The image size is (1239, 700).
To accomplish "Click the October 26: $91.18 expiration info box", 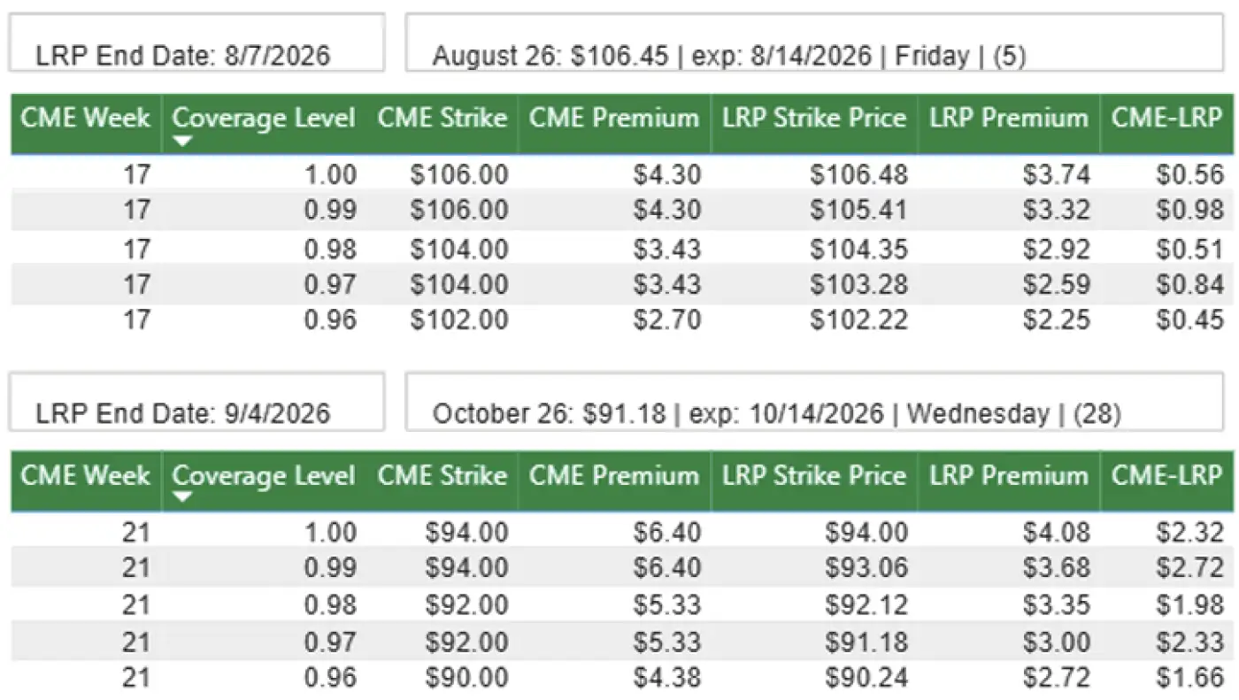I will 814,401.
